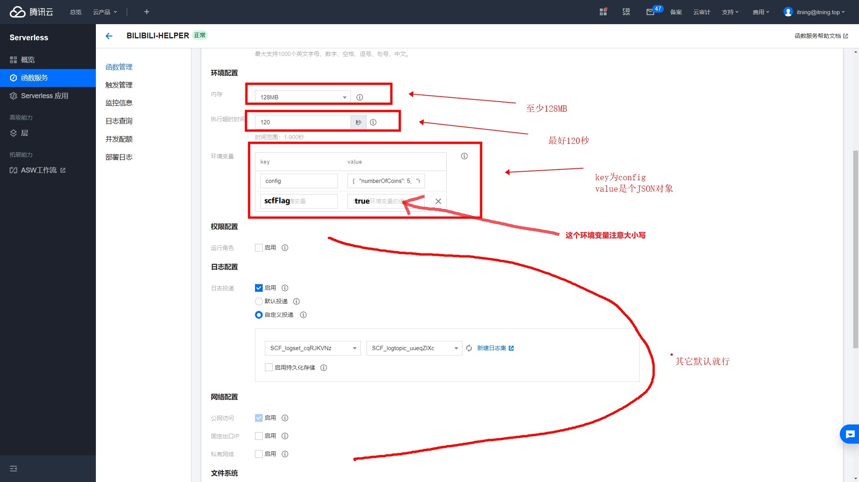
Task: Switch to 日志查询 menu item
Action: click(119, 121)
